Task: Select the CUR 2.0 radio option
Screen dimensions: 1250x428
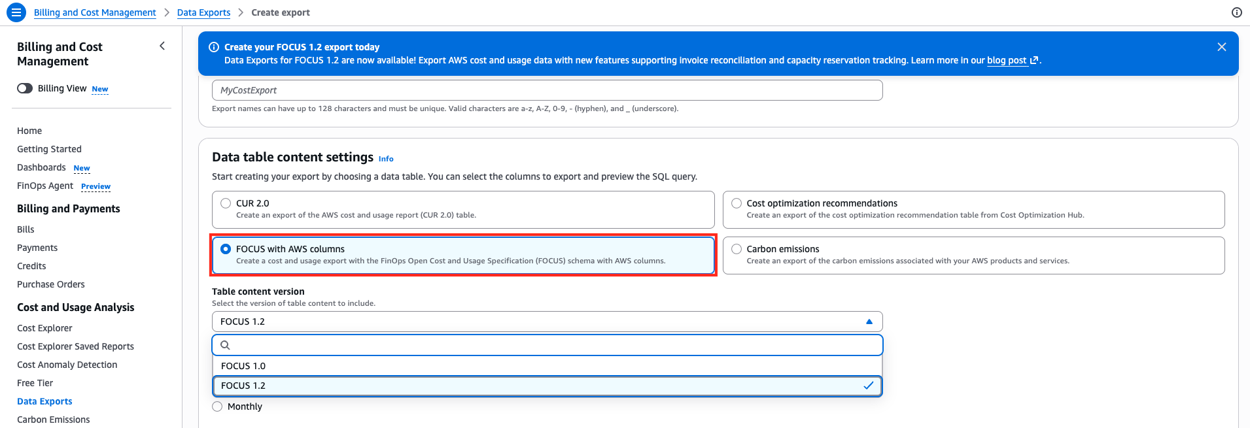Action: 226,203
